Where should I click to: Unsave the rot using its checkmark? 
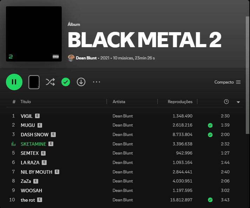click(210, 200)
